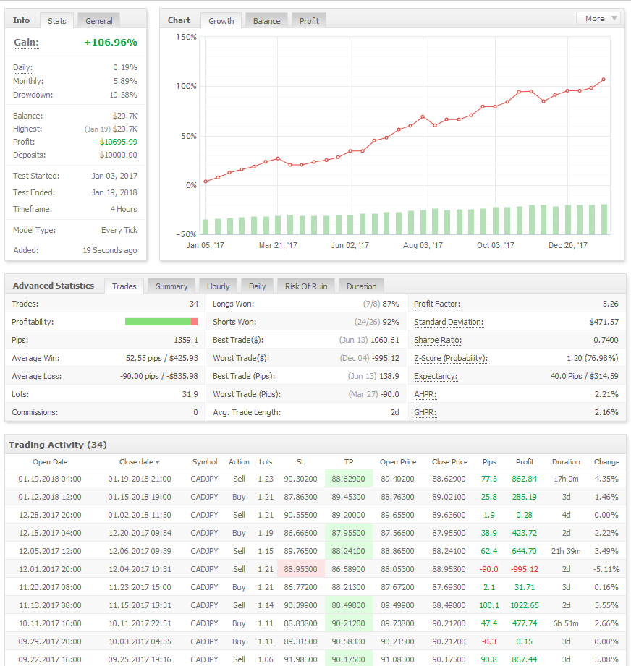Open the Duration statistics tab
The height and width of the screenshot is (666, 631).
tap(361, 286)
